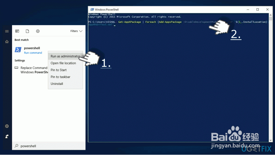Filter search results by Documents icon

pos(27,31)
